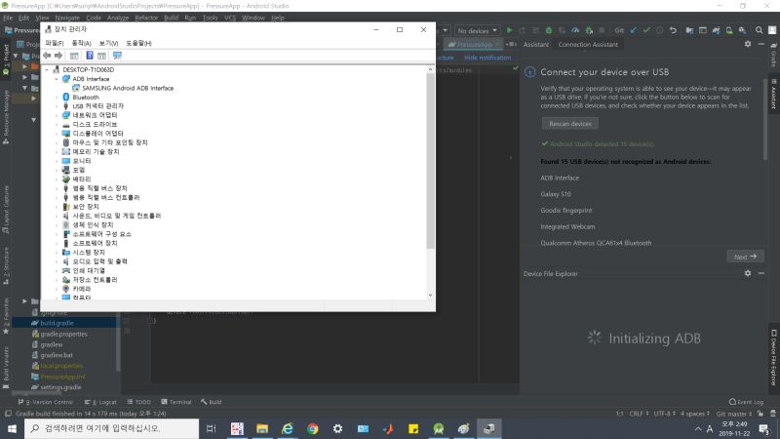
Task: Click the Windows Start button
Action: (x=12, y=428)
